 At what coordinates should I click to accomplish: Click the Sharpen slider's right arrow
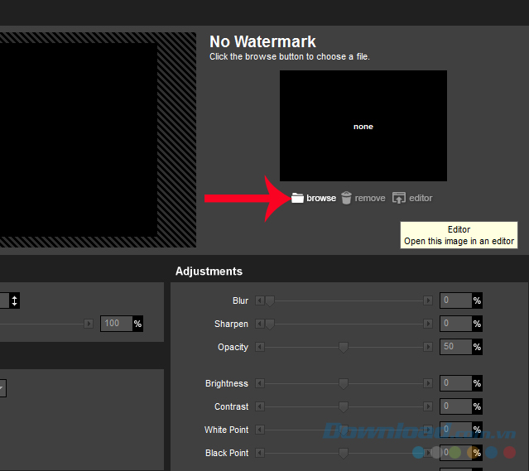pos(427,324)
